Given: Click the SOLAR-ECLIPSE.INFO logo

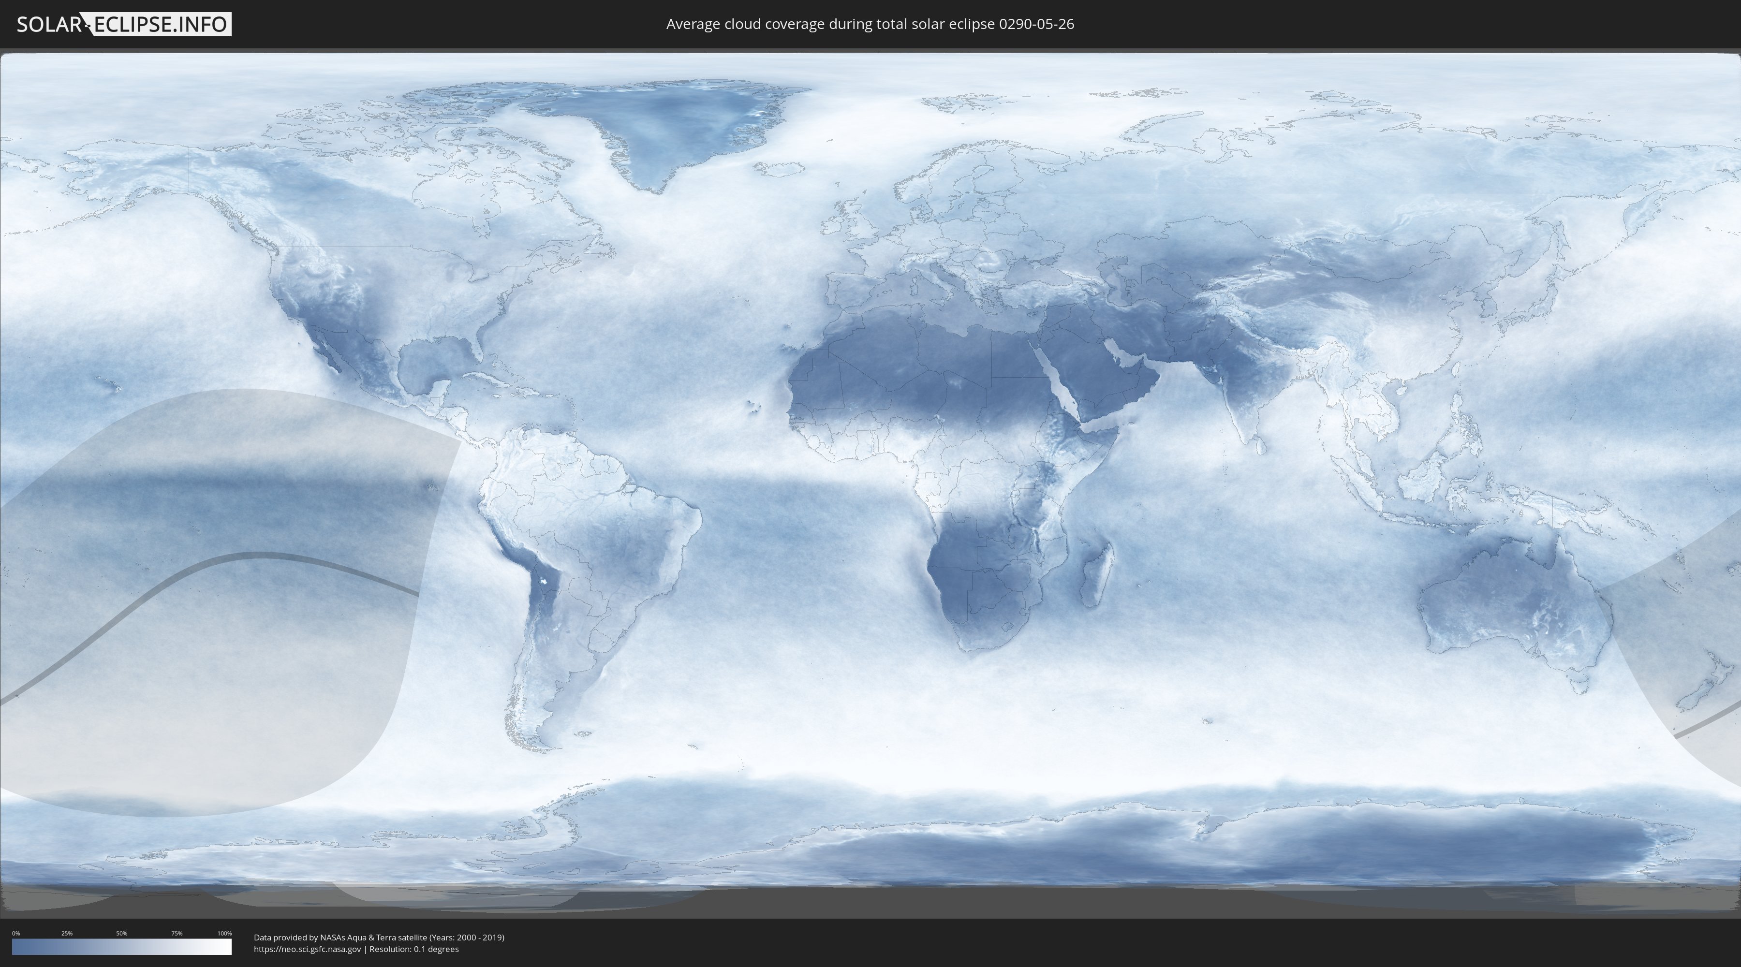Looking at the screenshot, I should pyautogui.click(x=124, y=24).
